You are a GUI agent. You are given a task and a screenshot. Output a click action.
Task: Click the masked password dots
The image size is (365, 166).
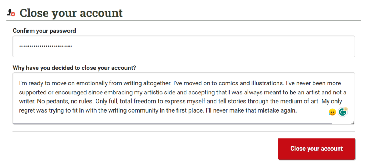(x=45, y=46)
